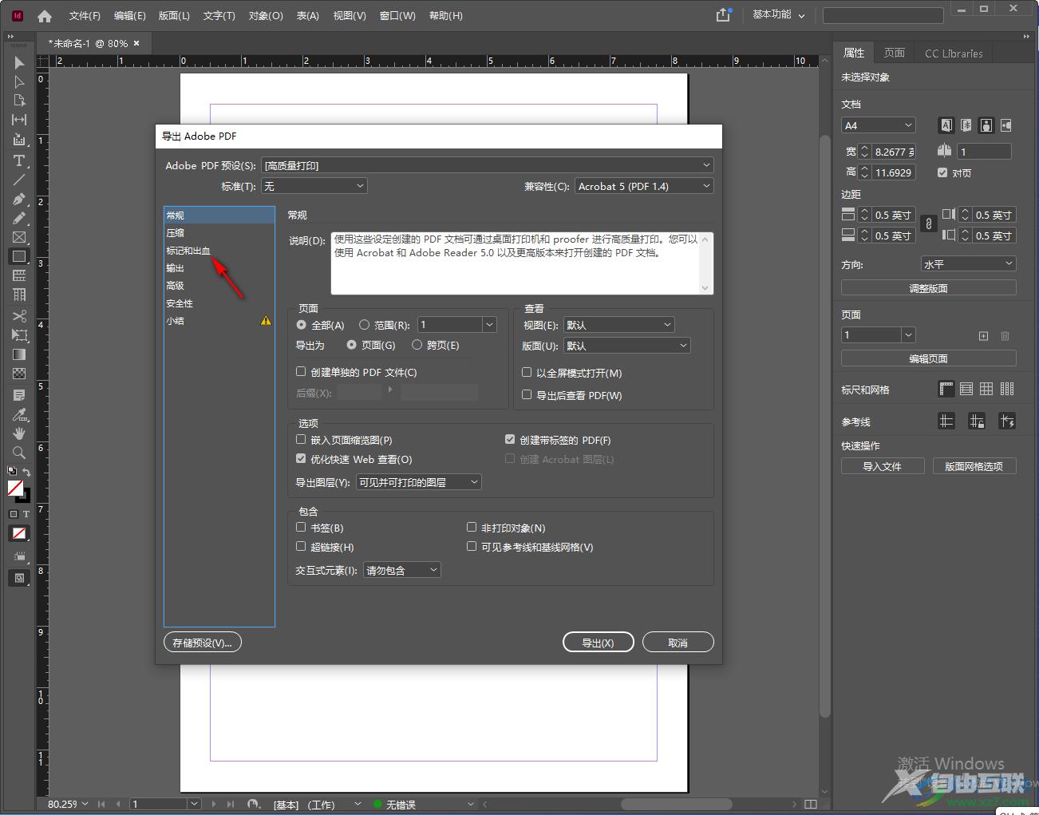Set landscape page orientation icon
Screen dimensions: 1039x815
[x=1005, y=125]
